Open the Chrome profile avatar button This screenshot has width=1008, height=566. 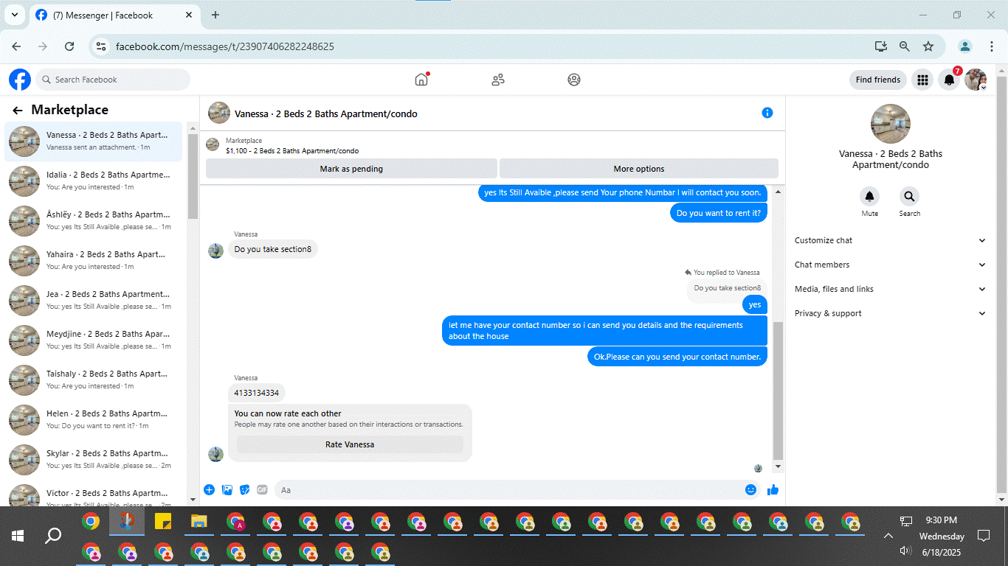pos(964,46)
